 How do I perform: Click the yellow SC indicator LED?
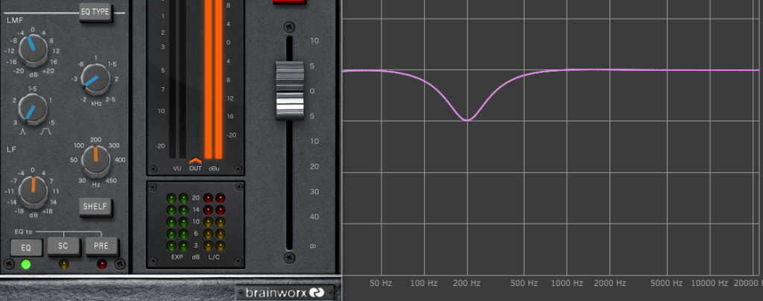click(x=63, y=264)
